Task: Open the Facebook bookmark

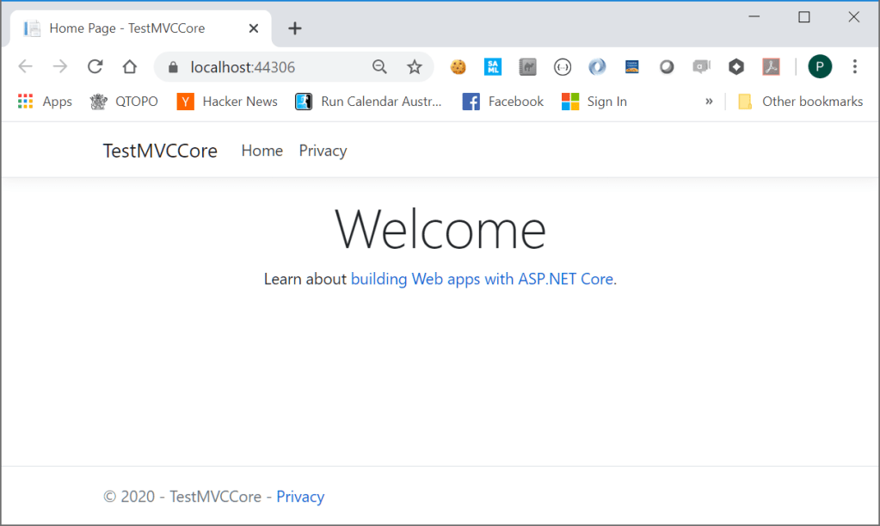Action: click(x=502, y=101)
